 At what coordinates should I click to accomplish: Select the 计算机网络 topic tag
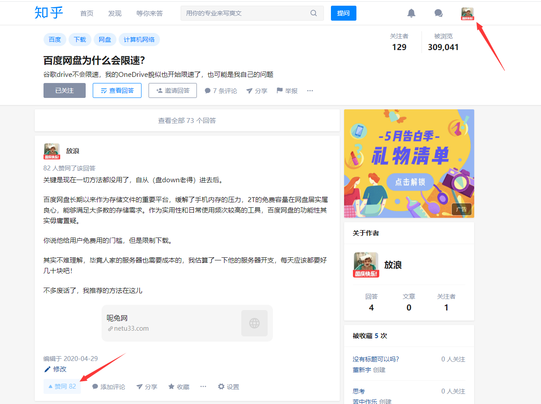pyautogui.click(x=139, y=40)
